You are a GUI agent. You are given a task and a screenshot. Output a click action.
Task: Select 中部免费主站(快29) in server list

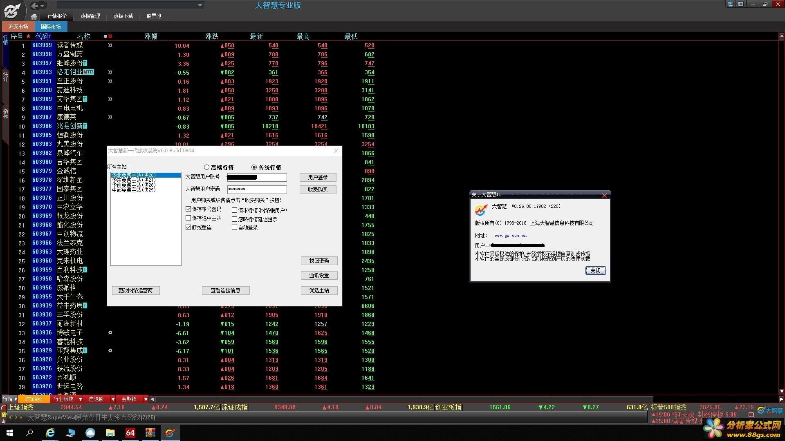pyautogui.click(x=146, y=190)
